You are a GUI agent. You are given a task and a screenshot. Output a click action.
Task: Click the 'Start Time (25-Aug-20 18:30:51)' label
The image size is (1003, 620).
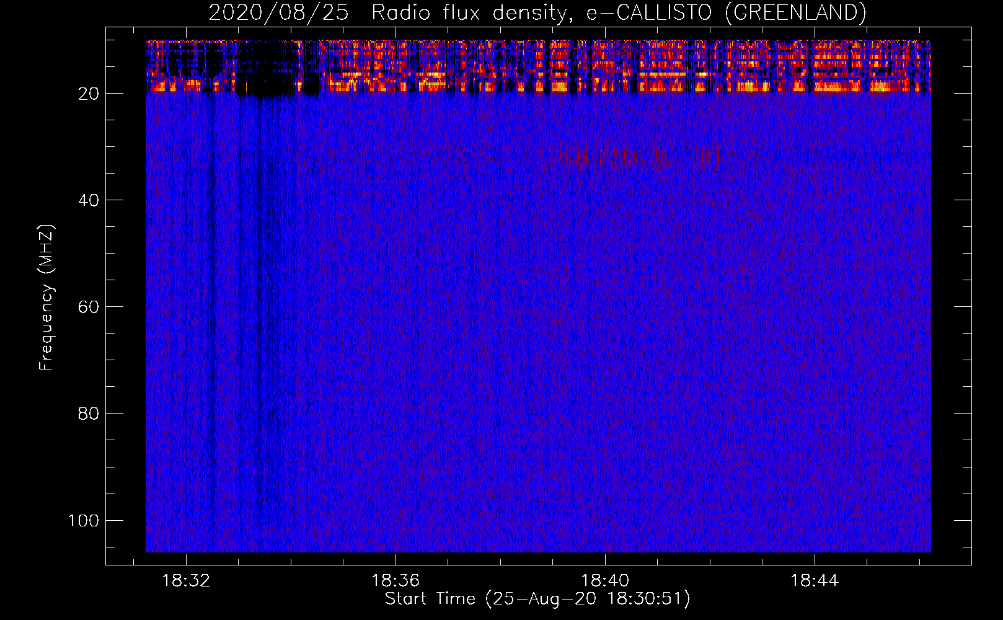pyautogui.click(x=537, y=599)
